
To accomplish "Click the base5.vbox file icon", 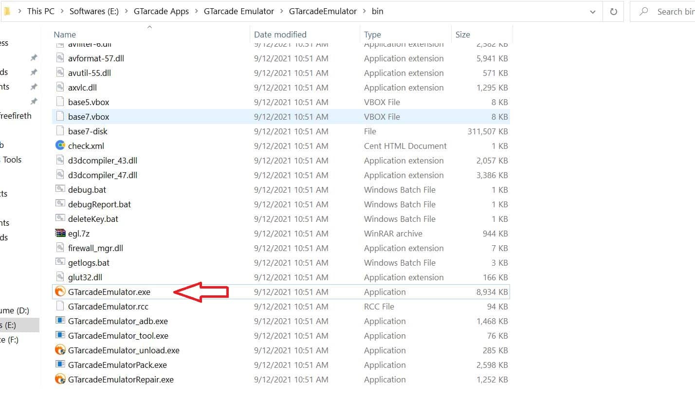I will pos(60,102).
